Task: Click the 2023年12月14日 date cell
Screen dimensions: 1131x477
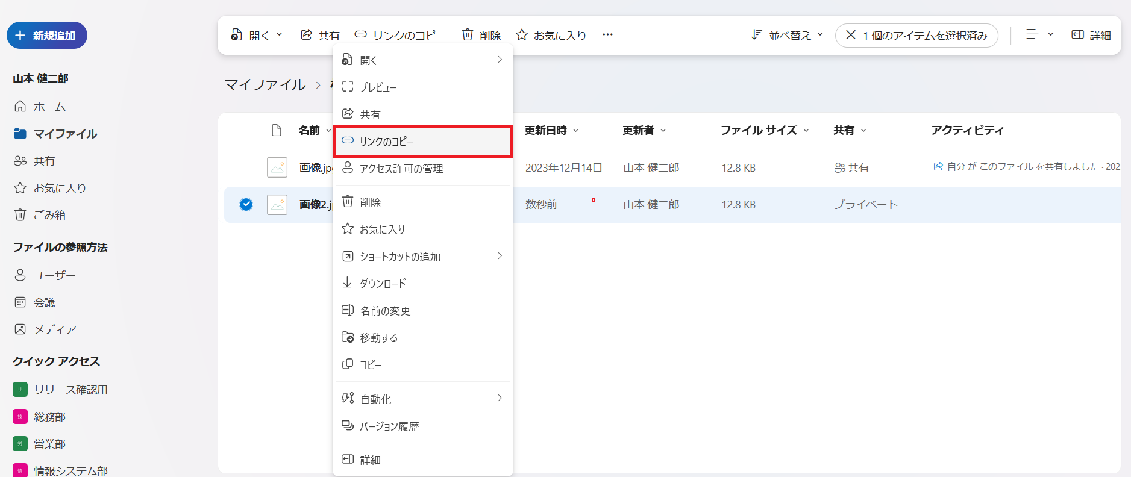Action: (x=563, y=167)
